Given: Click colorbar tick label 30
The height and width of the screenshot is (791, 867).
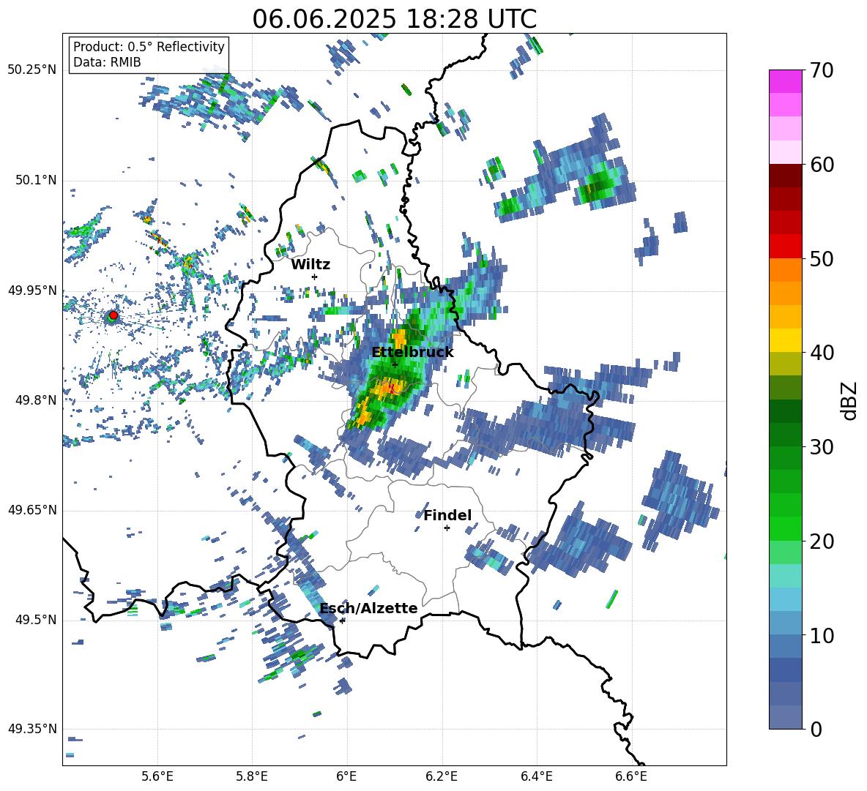Looking at the screenshot, I should point(822,446).
